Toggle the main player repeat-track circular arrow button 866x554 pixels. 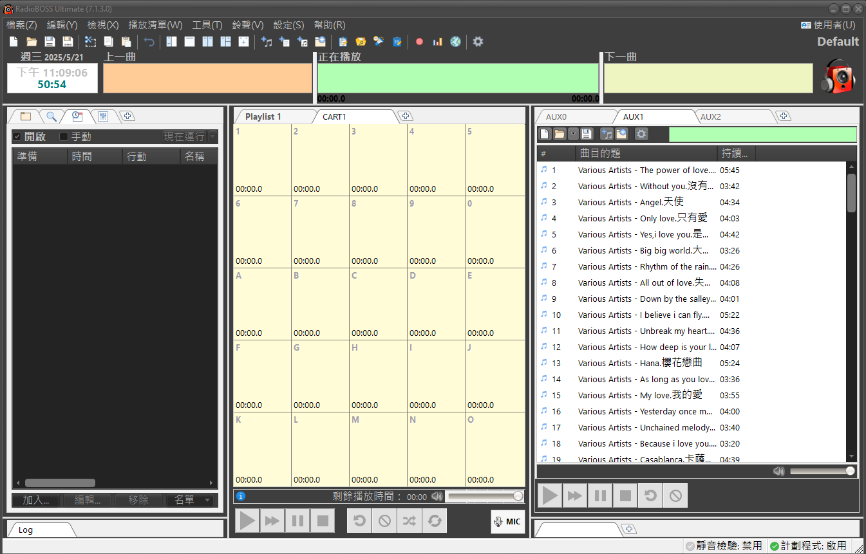click(x=359, y=521)
